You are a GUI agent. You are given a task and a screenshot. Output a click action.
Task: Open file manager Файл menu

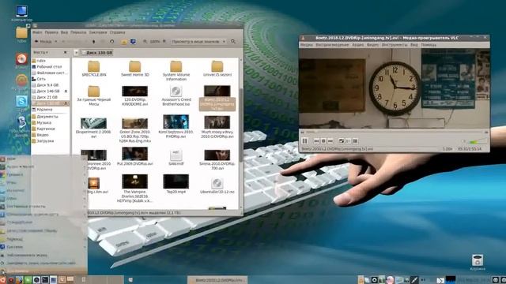37,32
